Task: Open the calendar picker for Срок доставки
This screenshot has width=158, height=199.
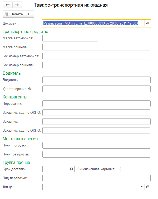Action: (x=71, y=169)
